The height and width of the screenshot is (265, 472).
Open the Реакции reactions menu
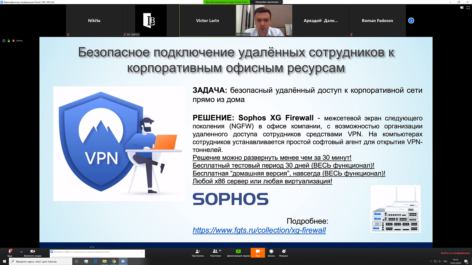pyautogui.click(x=284, y=253)
